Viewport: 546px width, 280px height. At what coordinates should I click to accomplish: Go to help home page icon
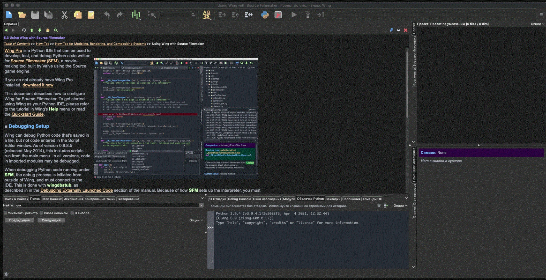pyautogui.click(x=48, y=30)
